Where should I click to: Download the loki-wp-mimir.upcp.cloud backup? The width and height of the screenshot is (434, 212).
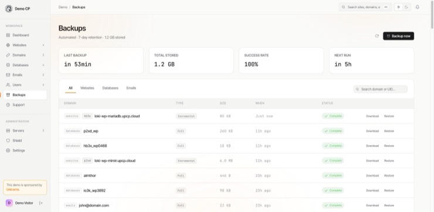click(372, 161)
